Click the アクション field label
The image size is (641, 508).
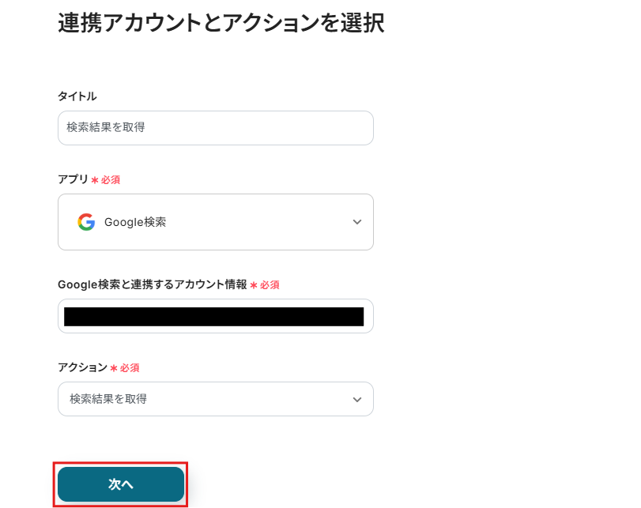point(82,367)
